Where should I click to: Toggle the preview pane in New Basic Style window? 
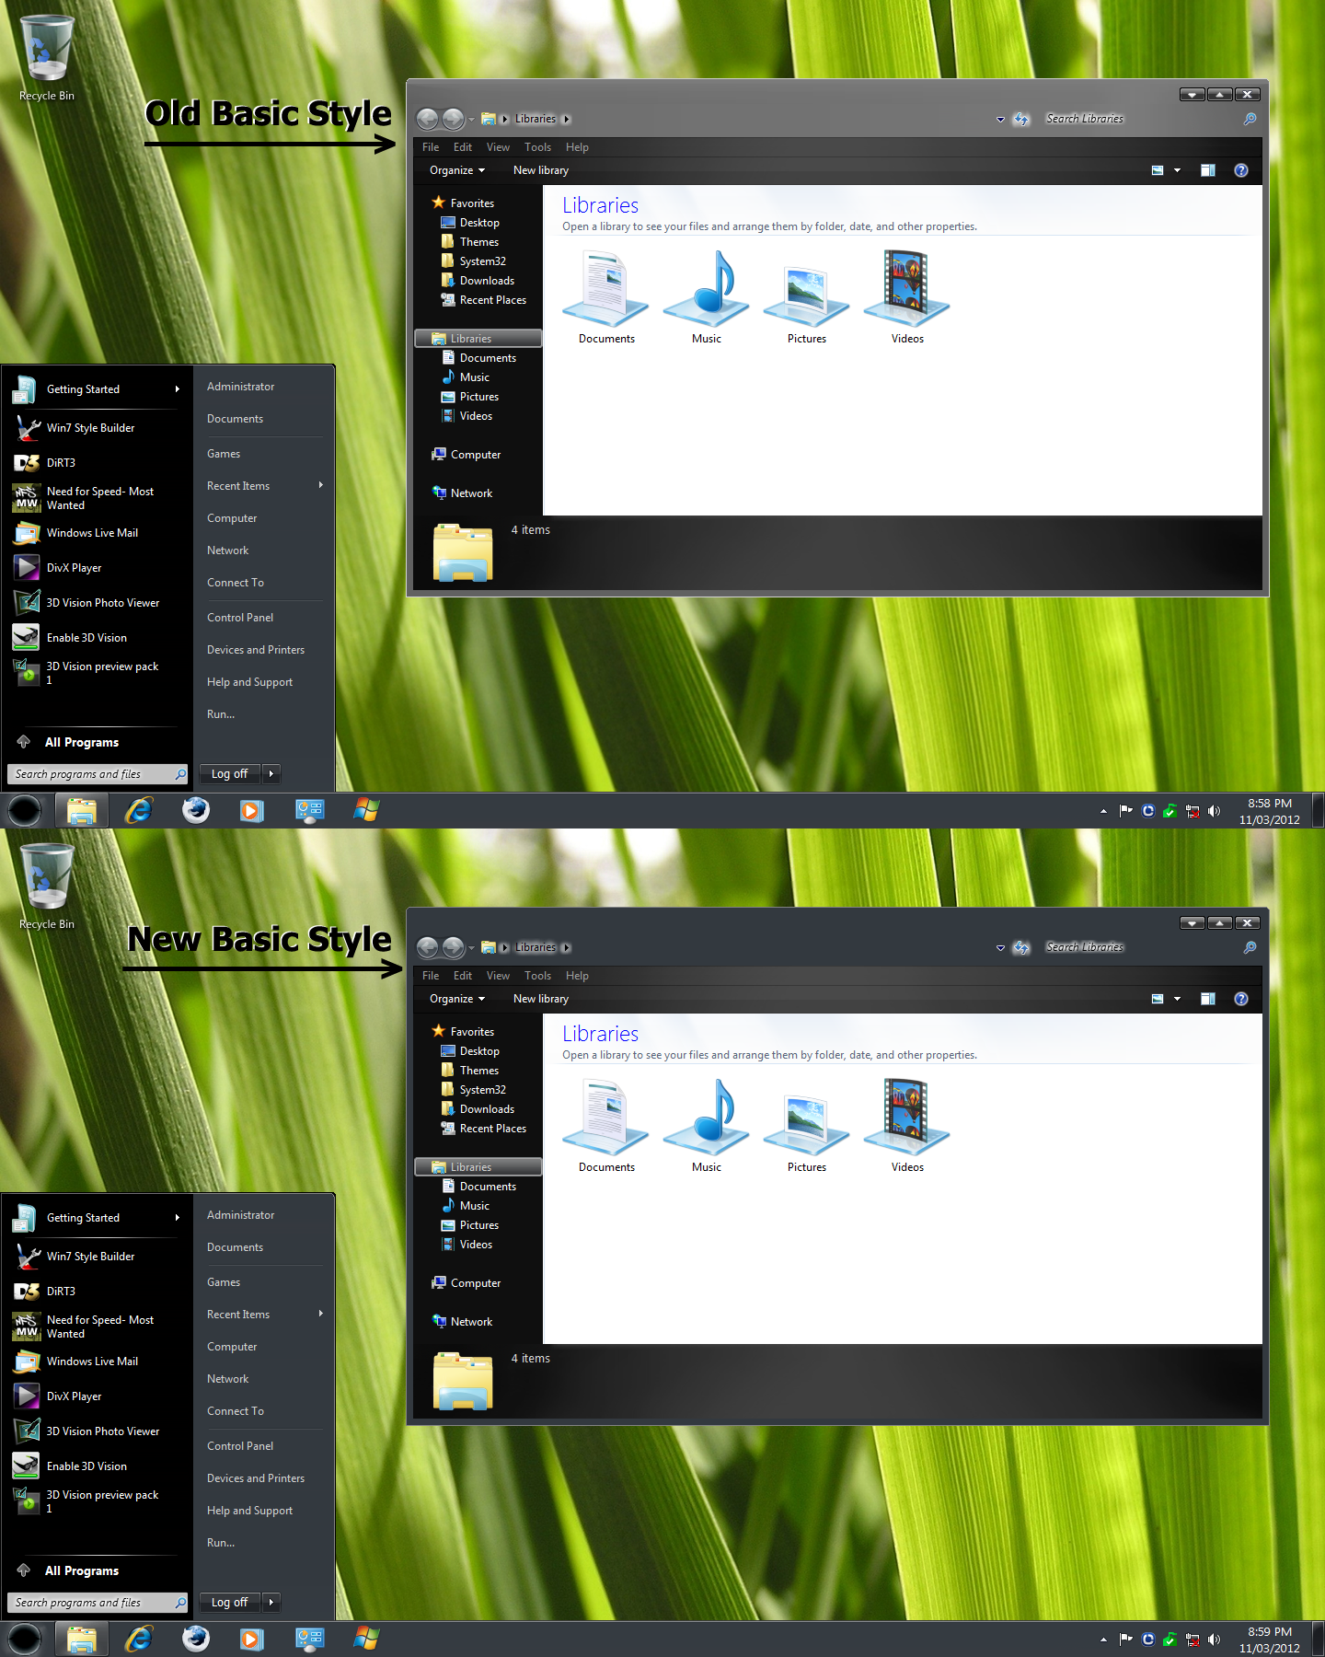1208,999
